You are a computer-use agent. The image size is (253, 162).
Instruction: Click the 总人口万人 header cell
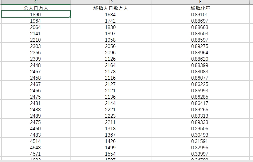(x=36, y=8)
